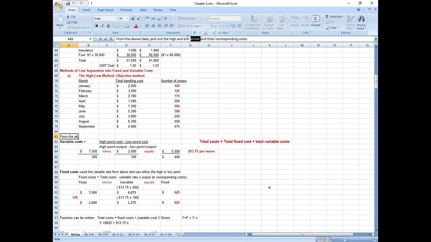Click the Insert Worksheet tab icon
This screenshot has height=242, width=431.
(178, 235)
